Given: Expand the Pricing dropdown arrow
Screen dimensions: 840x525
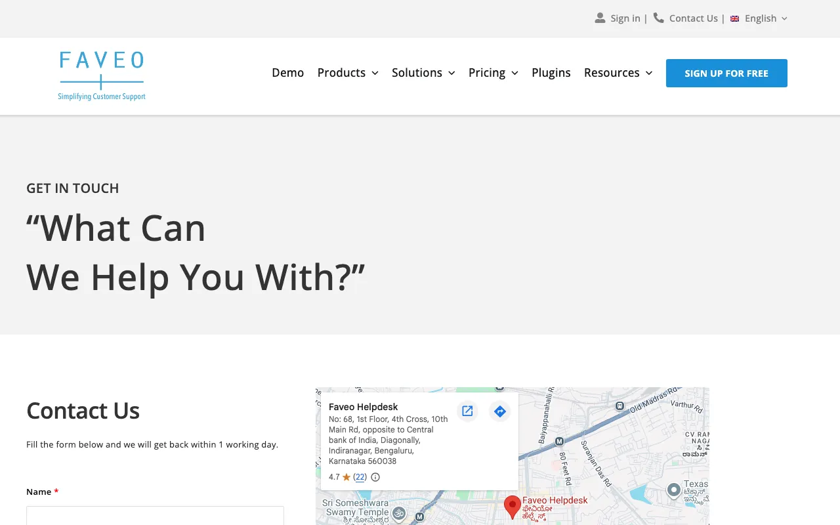Looking at the screenshot, I should click(x=514, y=73).
